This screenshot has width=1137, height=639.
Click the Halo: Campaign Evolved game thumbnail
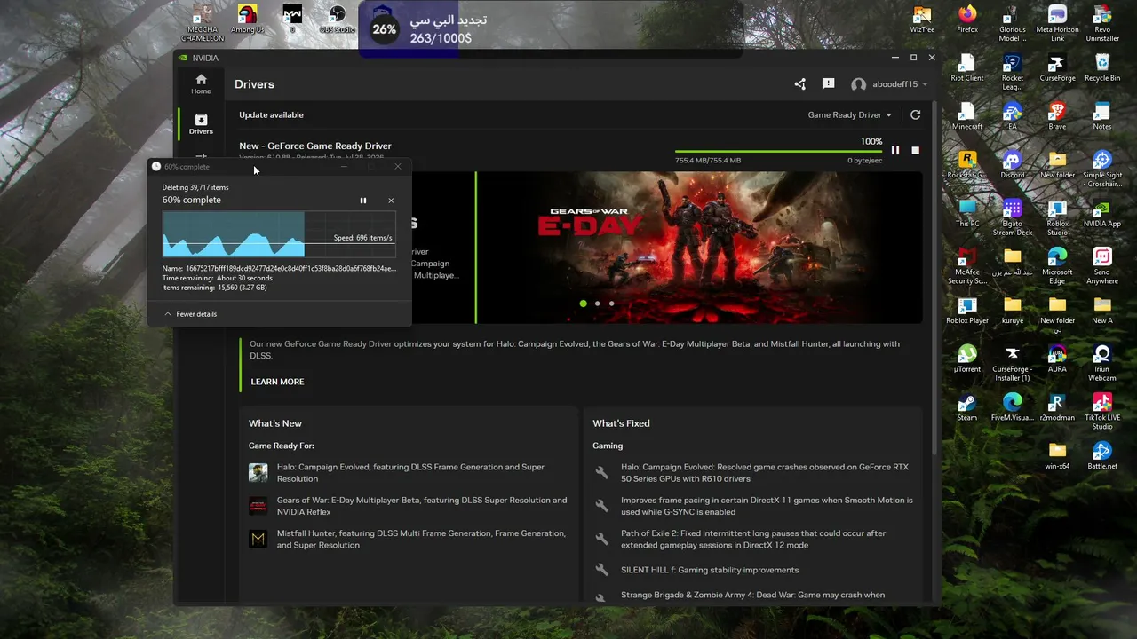(258, 473)
